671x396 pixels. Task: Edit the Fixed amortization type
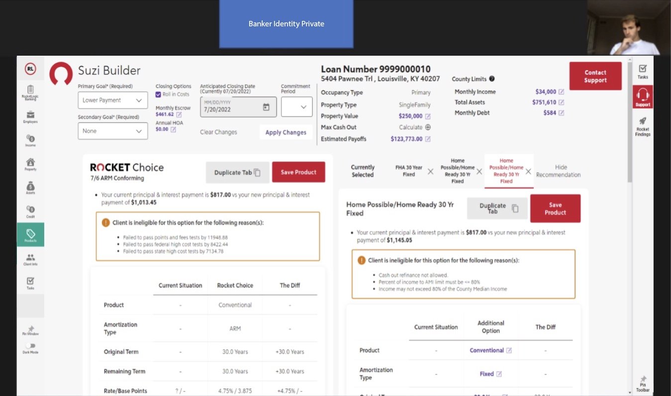pyautogui.click(x=499, y=374)
